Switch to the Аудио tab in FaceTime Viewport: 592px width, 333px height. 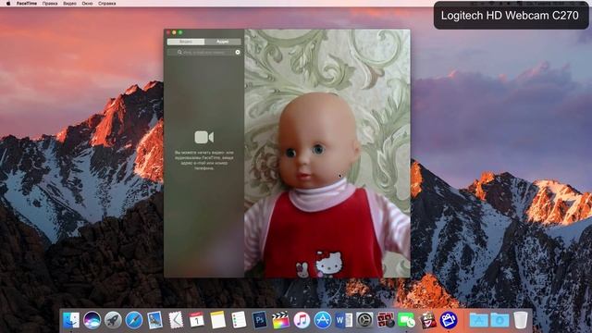tap(222, 42)
